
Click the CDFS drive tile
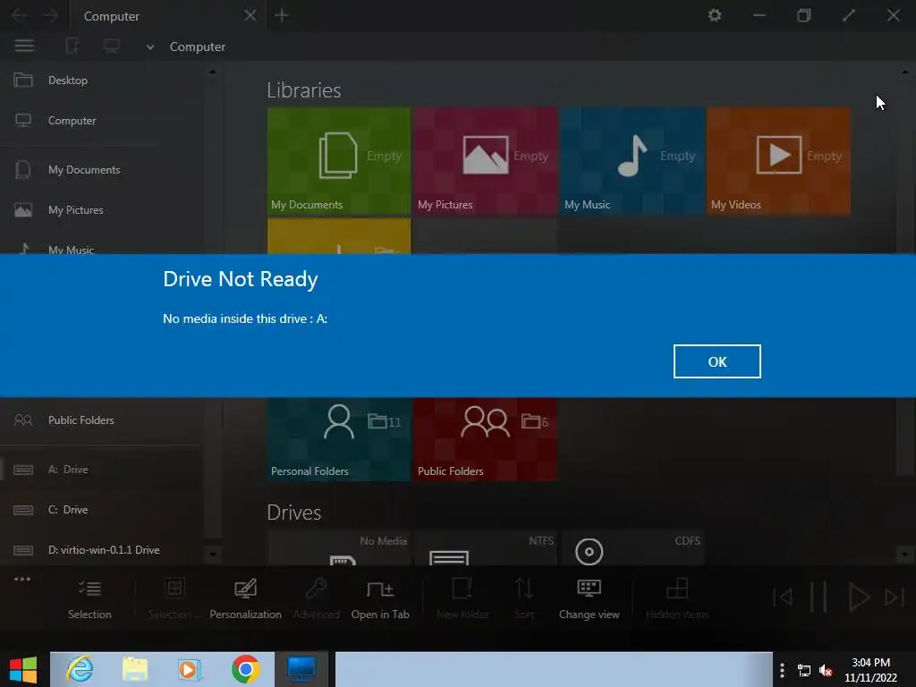632,548
